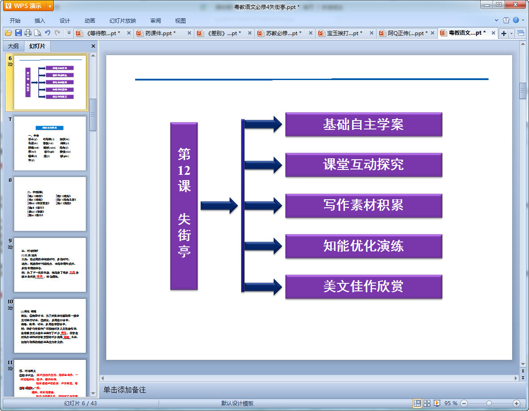Click the Open folder icon in toolbar
The height and width of the screenshot is (411, 529).
(8, 33)
